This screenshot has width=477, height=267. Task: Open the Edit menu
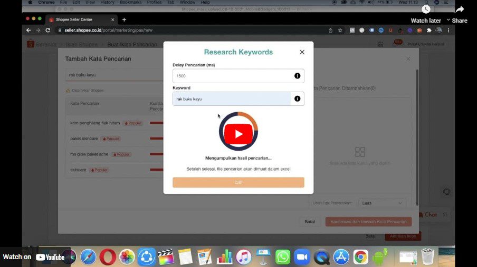76,3
